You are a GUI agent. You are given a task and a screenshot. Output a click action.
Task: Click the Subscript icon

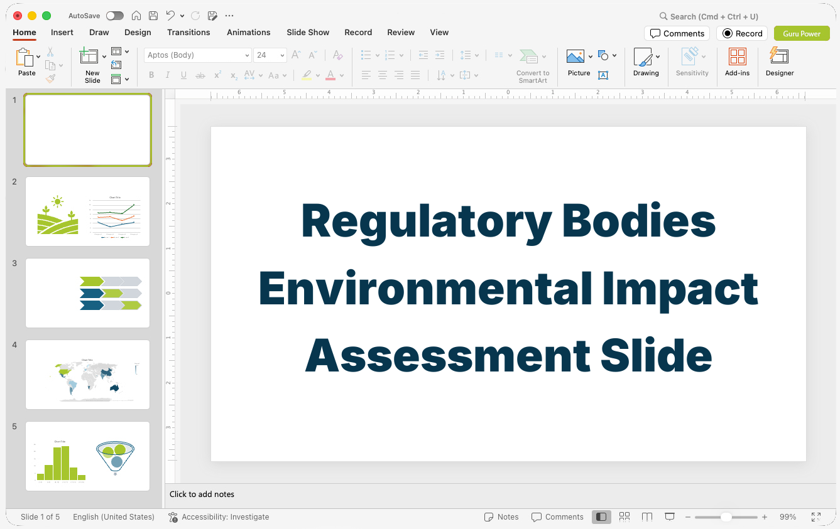tap(234, 75)
